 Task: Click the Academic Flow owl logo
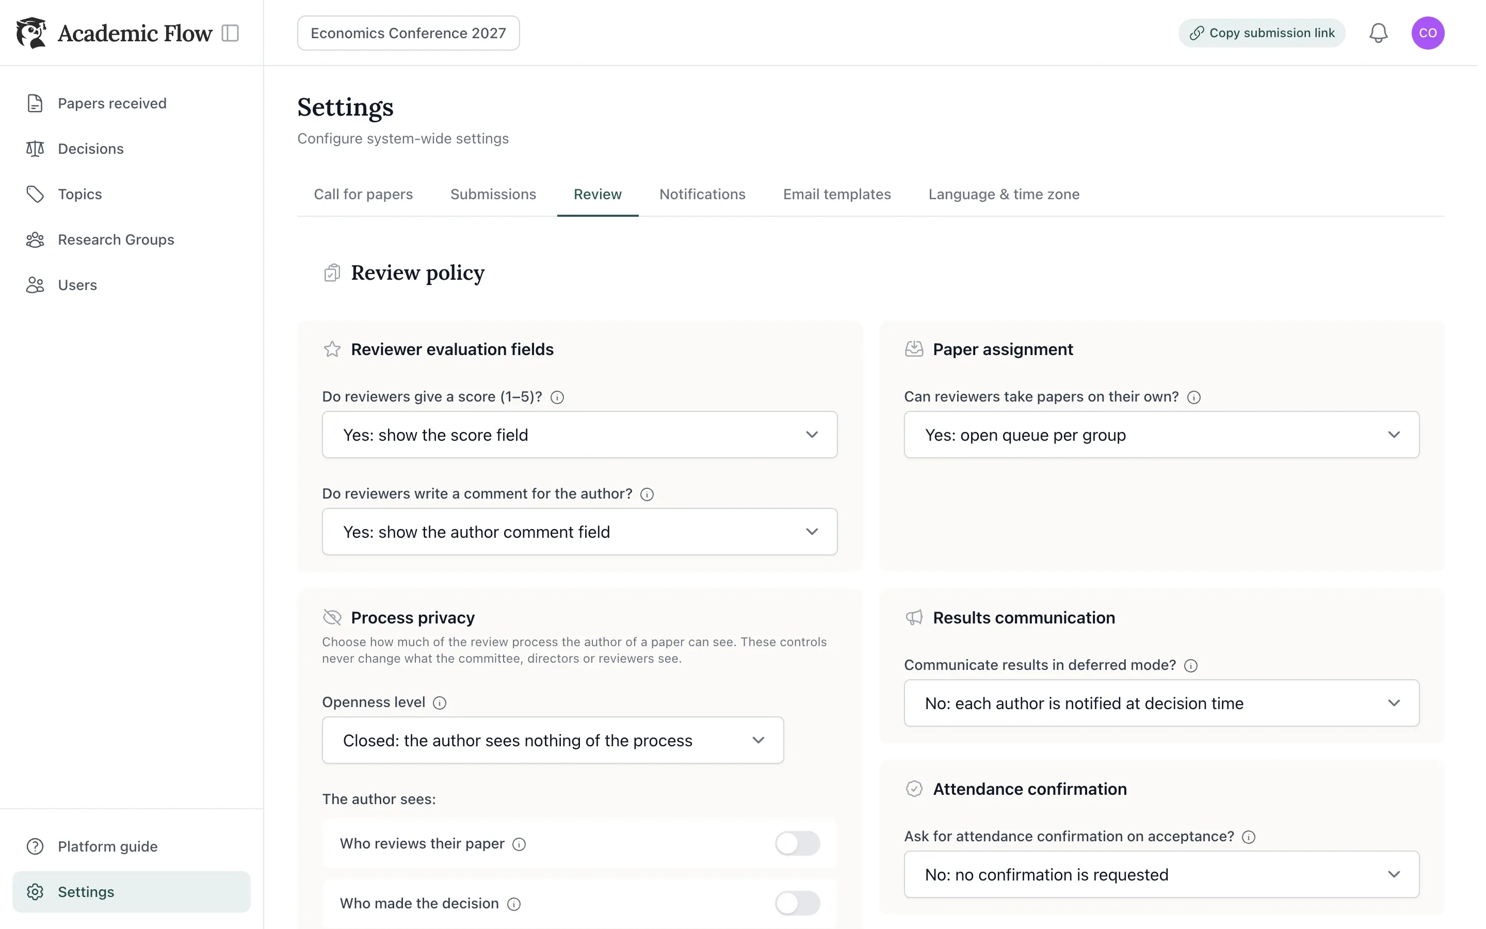(31, 33)
